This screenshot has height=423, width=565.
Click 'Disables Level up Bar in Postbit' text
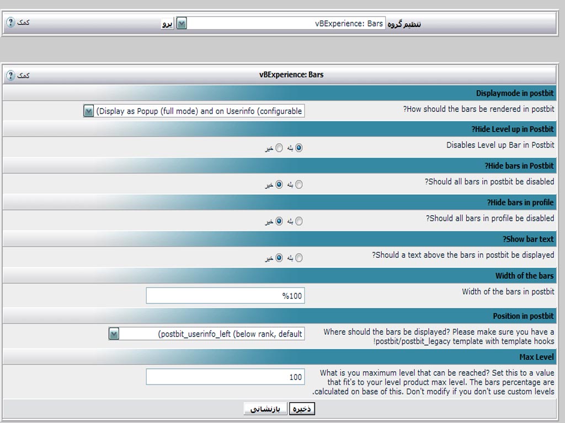(x=500, y=145)
